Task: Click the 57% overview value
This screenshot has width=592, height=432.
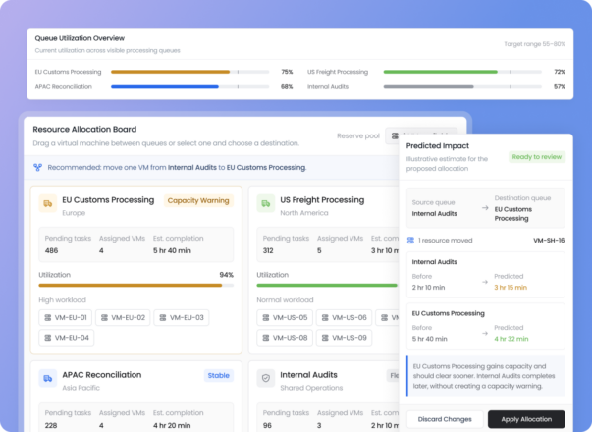Action: tap(560, 86)
